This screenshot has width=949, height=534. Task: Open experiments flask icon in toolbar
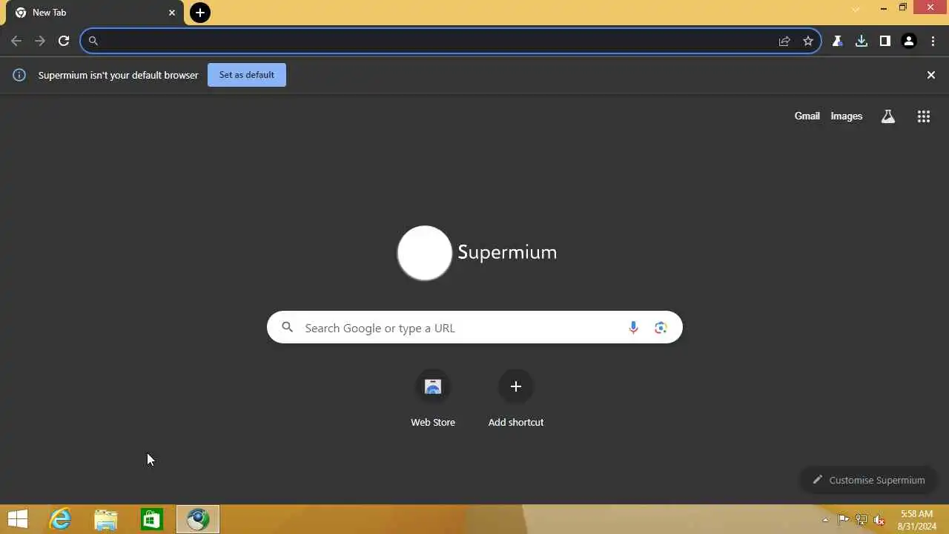click(837, 41)
